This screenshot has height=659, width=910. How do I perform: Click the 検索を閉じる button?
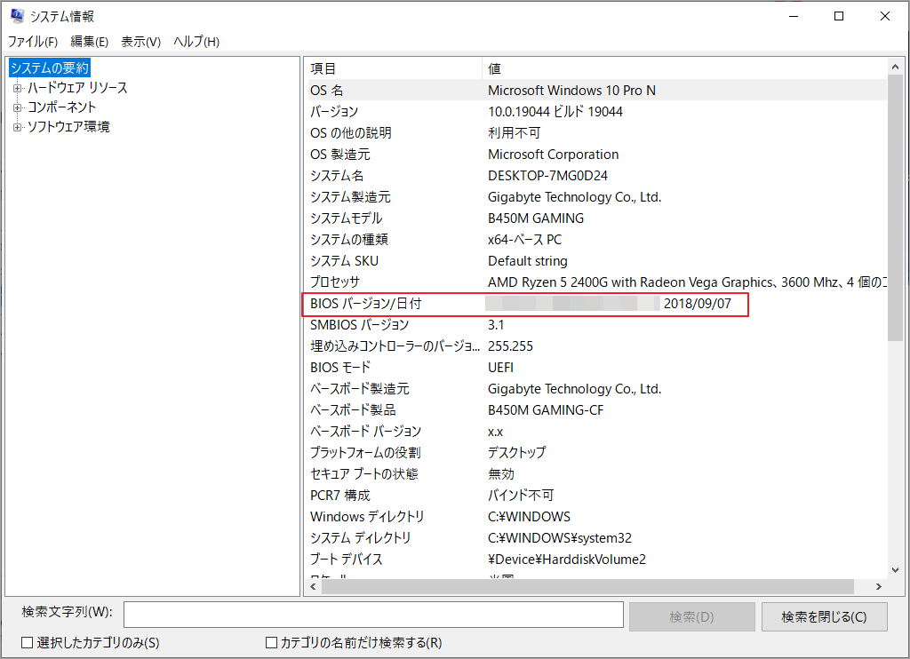click(825, 615)
